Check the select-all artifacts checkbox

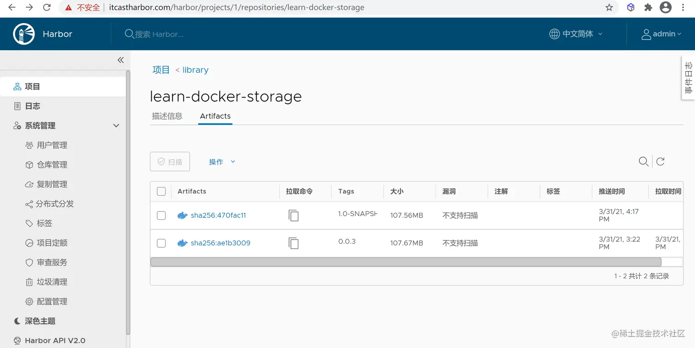tap(161, 191)
